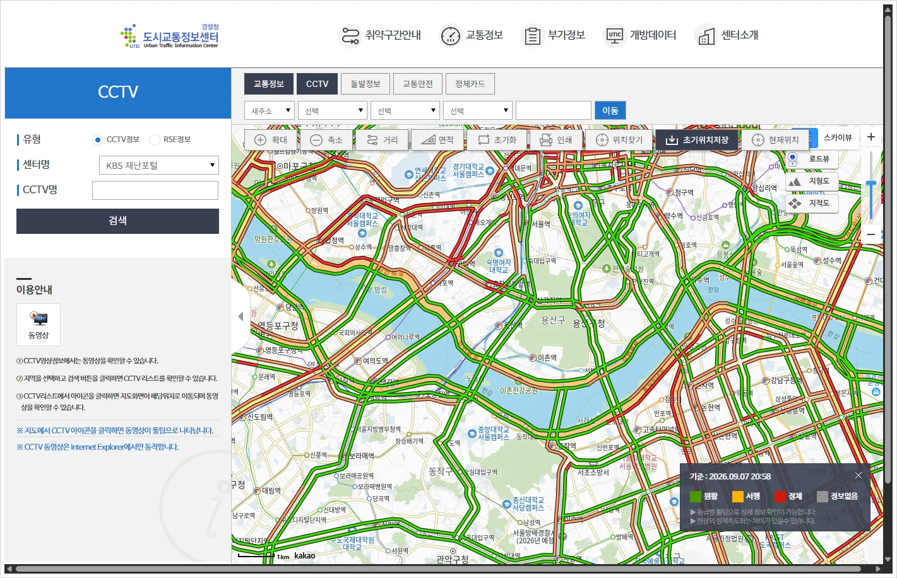
Task: Open the second 선택 region dropdown
Action: pyautogui.click(x=405, y=110)
